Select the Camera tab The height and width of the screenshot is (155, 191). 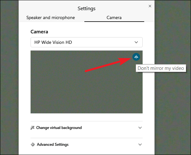point(114,17)
